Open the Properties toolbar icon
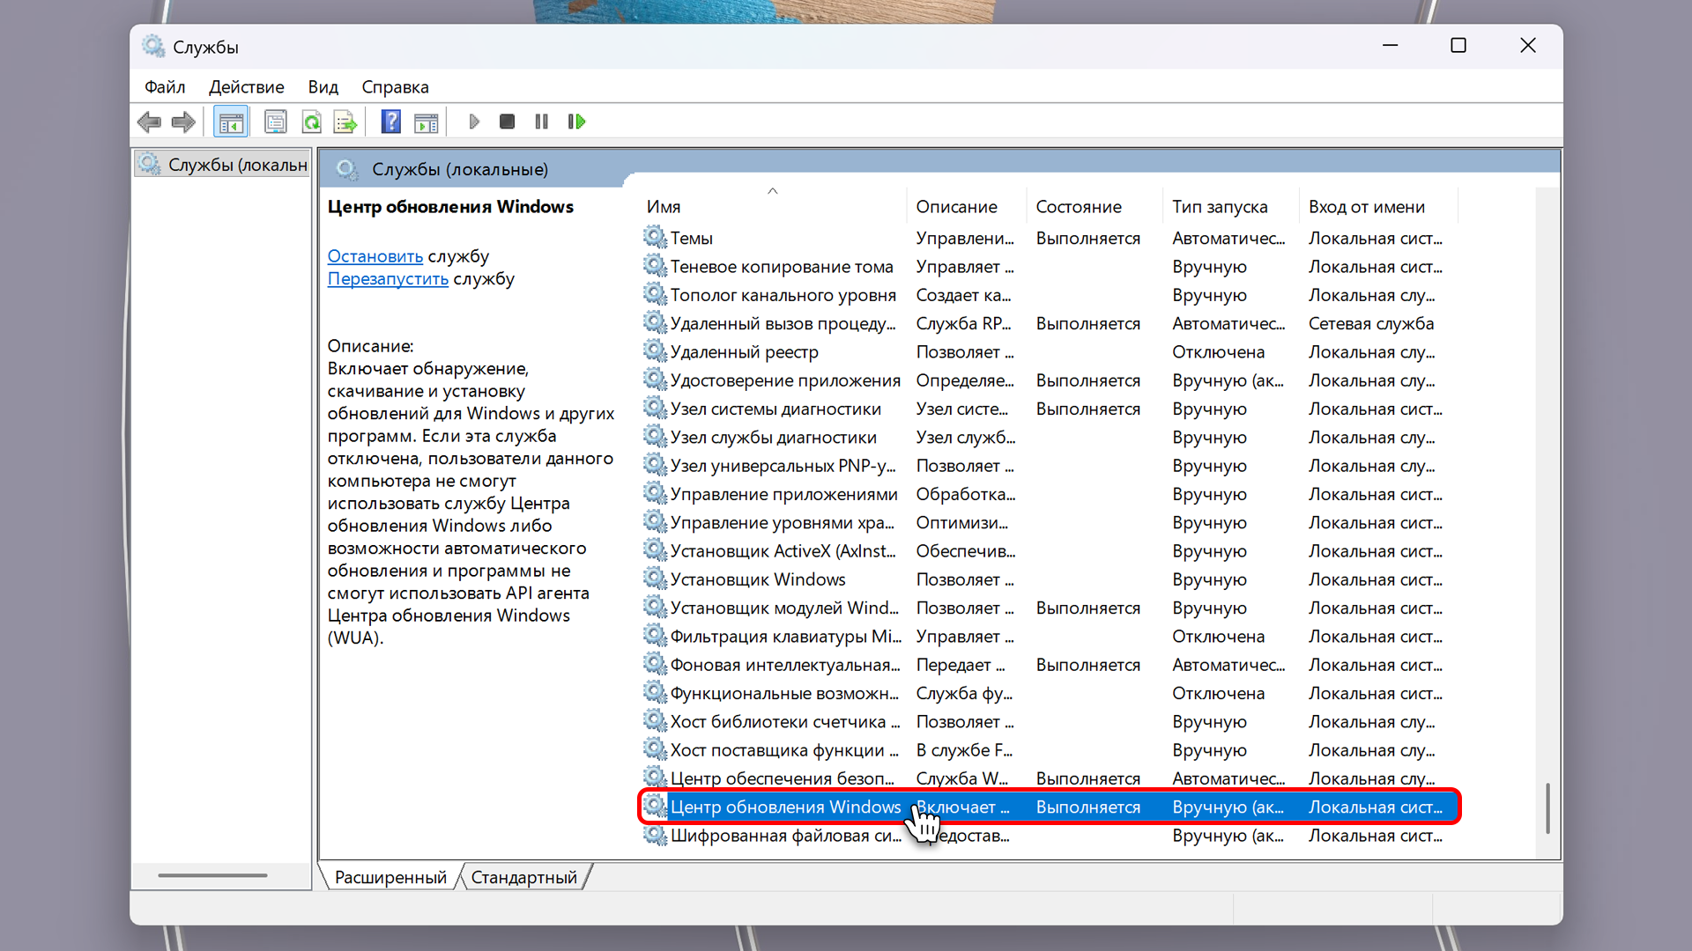 tap(276, 122)
